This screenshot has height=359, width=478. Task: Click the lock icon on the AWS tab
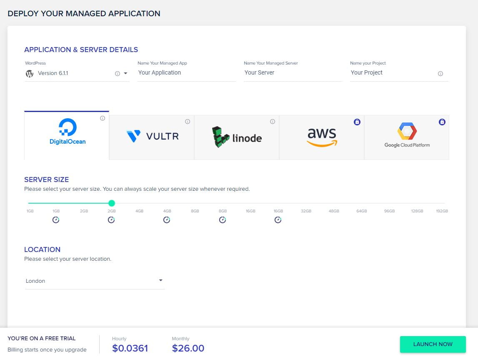coord(357,122)
